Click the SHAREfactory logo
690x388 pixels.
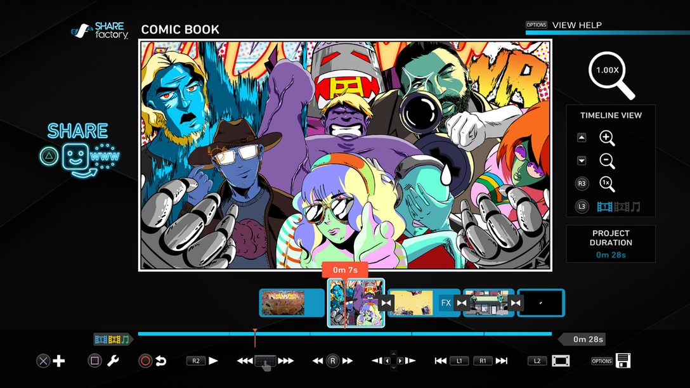click(100, 31)
